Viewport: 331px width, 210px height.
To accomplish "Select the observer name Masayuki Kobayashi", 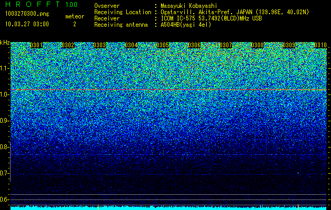I will coord(189,6).
